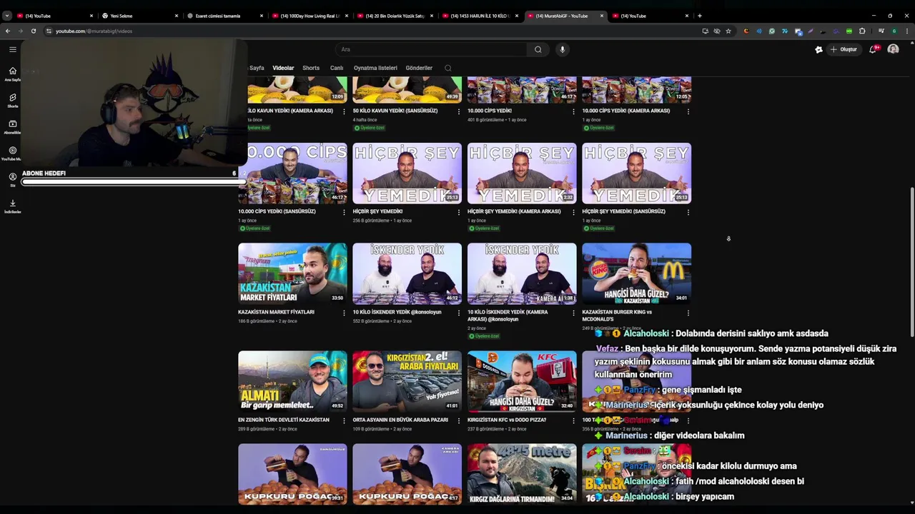915x514 pixels.
Task: Close the Yeni Sekme browser tab
Action: coord(177,16)
